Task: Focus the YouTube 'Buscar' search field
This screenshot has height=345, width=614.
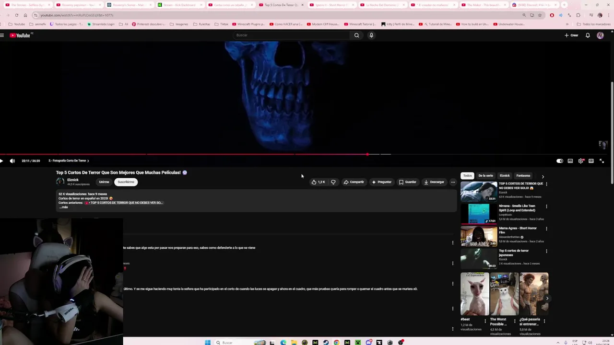Action: click(x=292, y=35)
